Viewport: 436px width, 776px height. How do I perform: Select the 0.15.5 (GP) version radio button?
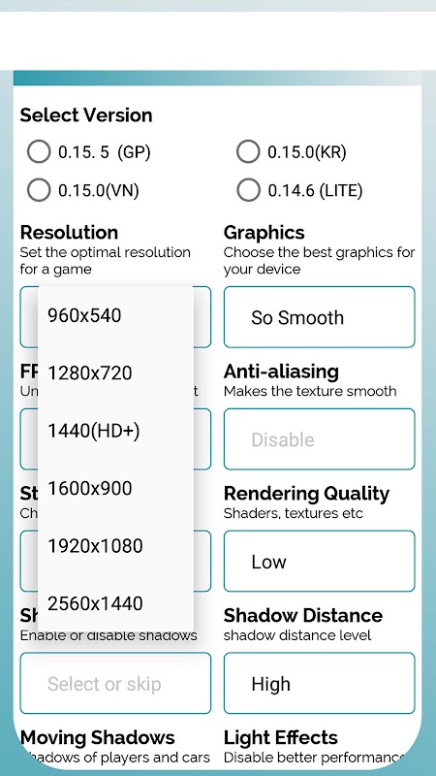coord(39,151)
